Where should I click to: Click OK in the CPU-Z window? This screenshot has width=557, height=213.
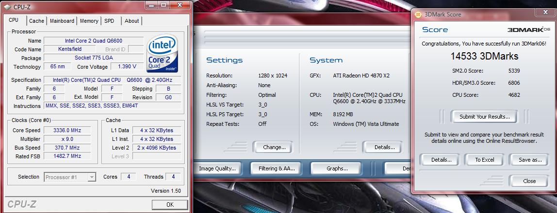pos(170,204)
